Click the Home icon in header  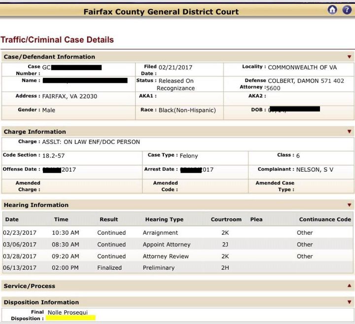tap(332, 10)
